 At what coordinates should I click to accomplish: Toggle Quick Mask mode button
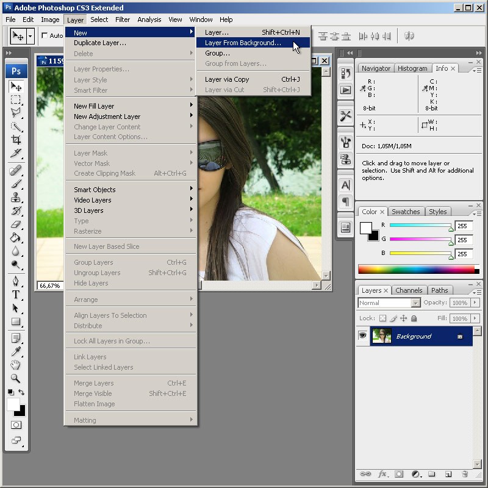tap(16, 425)
